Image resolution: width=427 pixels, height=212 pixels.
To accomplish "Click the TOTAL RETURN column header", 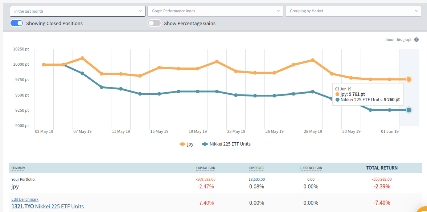I will tap(382, 168).
